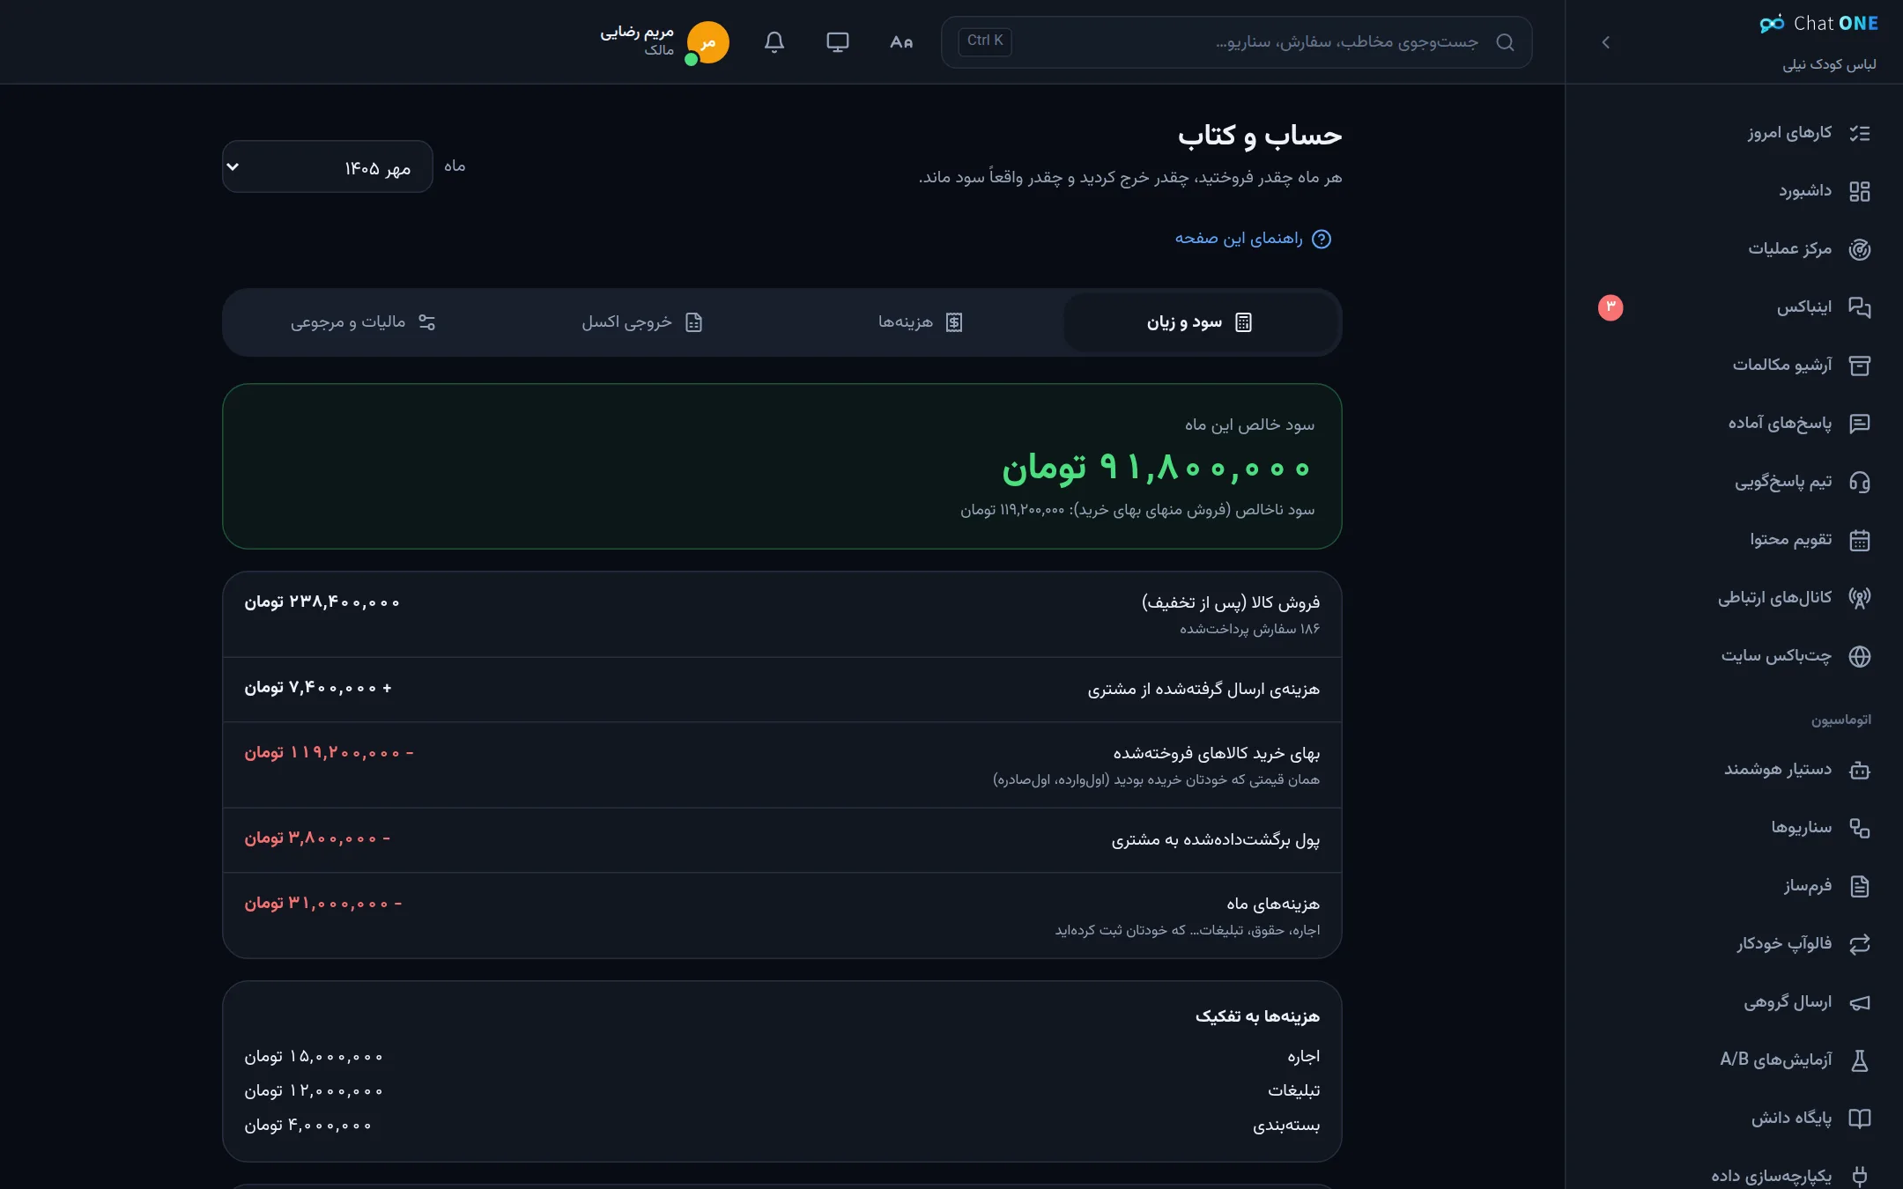
Task: Click the دستیار هوشمند robot icon
Action: pyautogui.click(x=1859, y=770)
